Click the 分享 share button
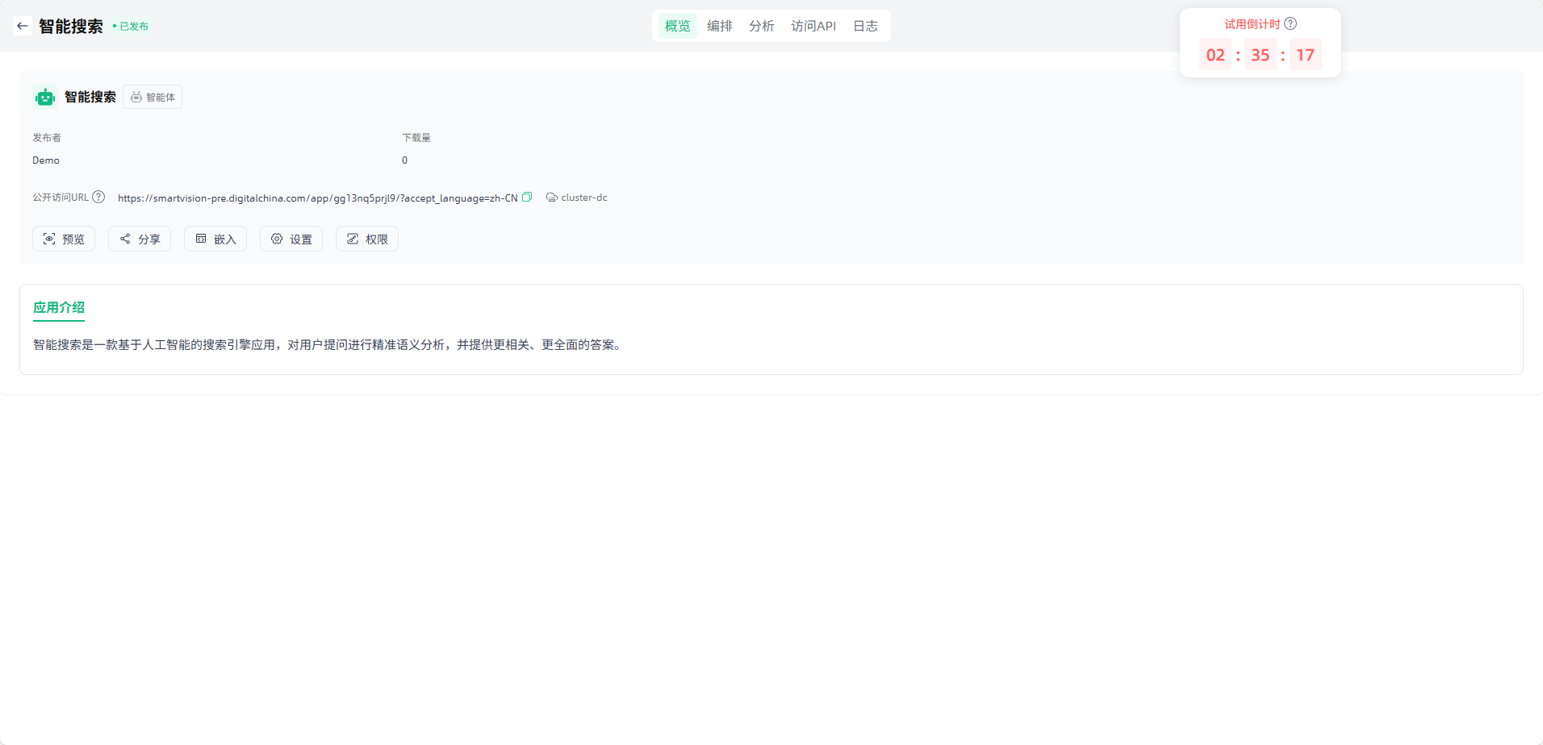This screenshot has height=745, width=1543. (140, 239)
